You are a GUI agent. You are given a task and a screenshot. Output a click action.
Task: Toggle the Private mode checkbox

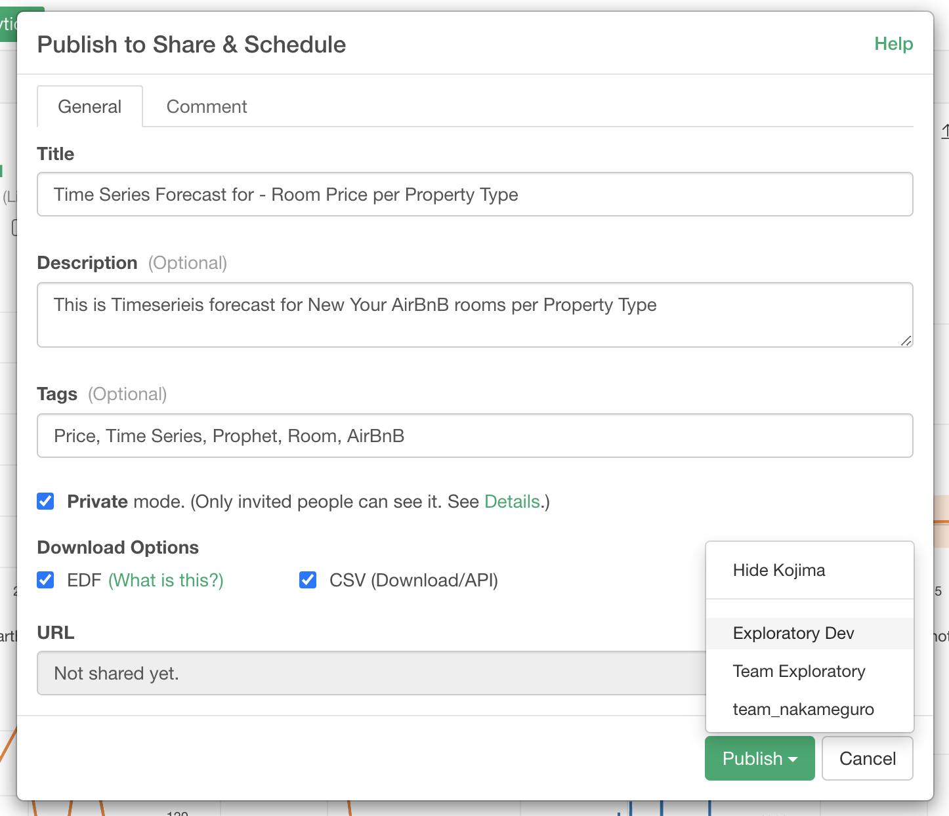pyautogui.click(x=46, y=501)
